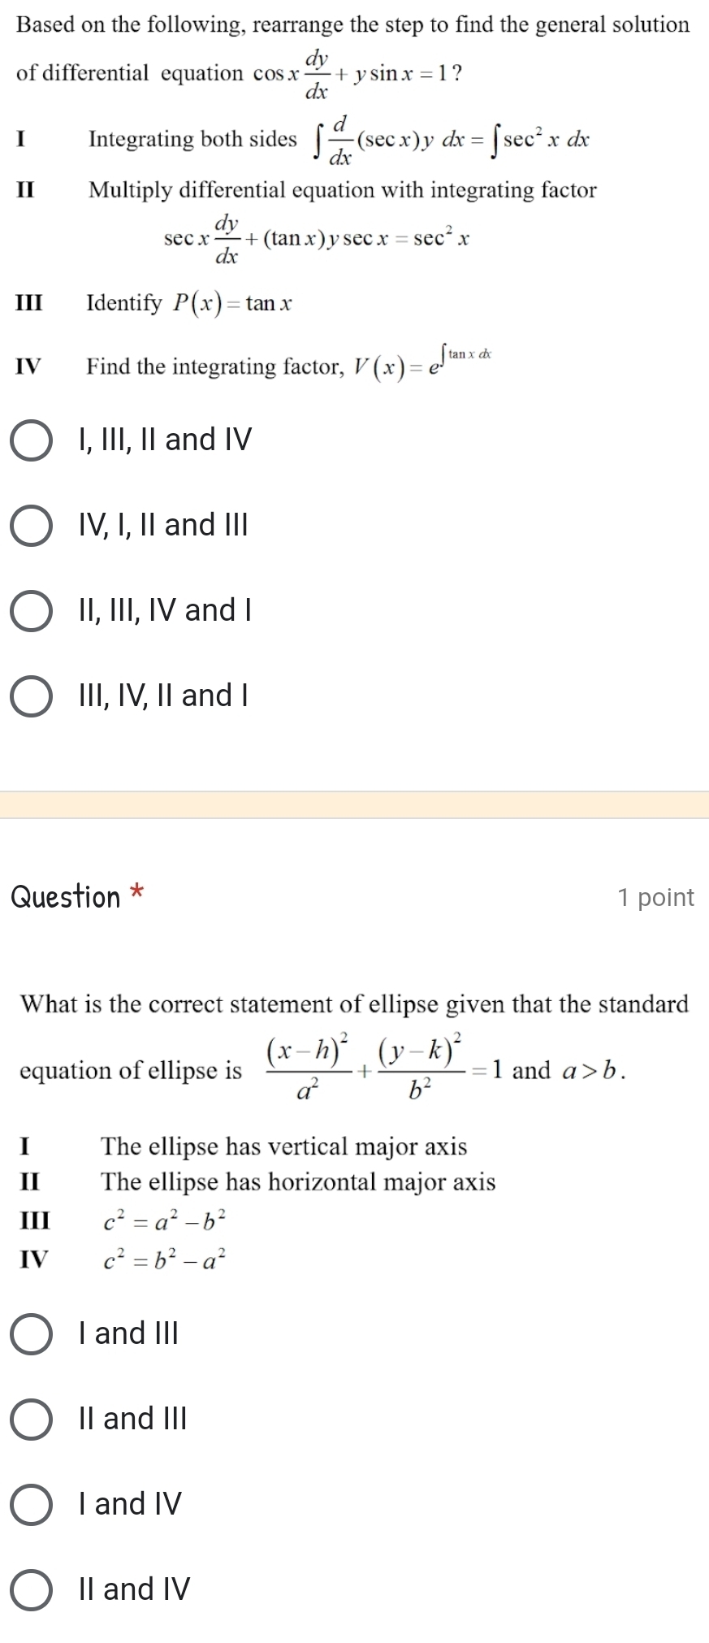The height and width of the screenshot is (1643, 709).
Task: Click step II 'Multiply differential equation' text
Action: click(x=343, y=190)
